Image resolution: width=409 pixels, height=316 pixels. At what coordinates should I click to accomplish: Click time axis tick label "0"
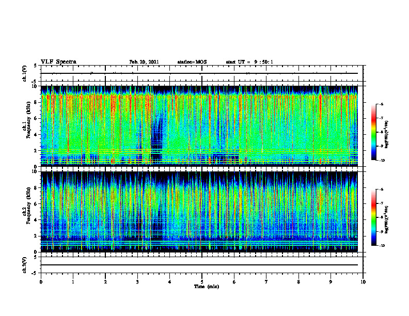41,282
